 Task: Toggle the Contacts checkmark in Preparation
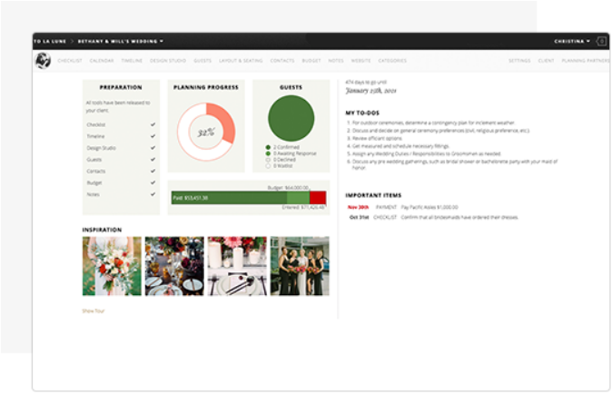[x=153, y=171]
